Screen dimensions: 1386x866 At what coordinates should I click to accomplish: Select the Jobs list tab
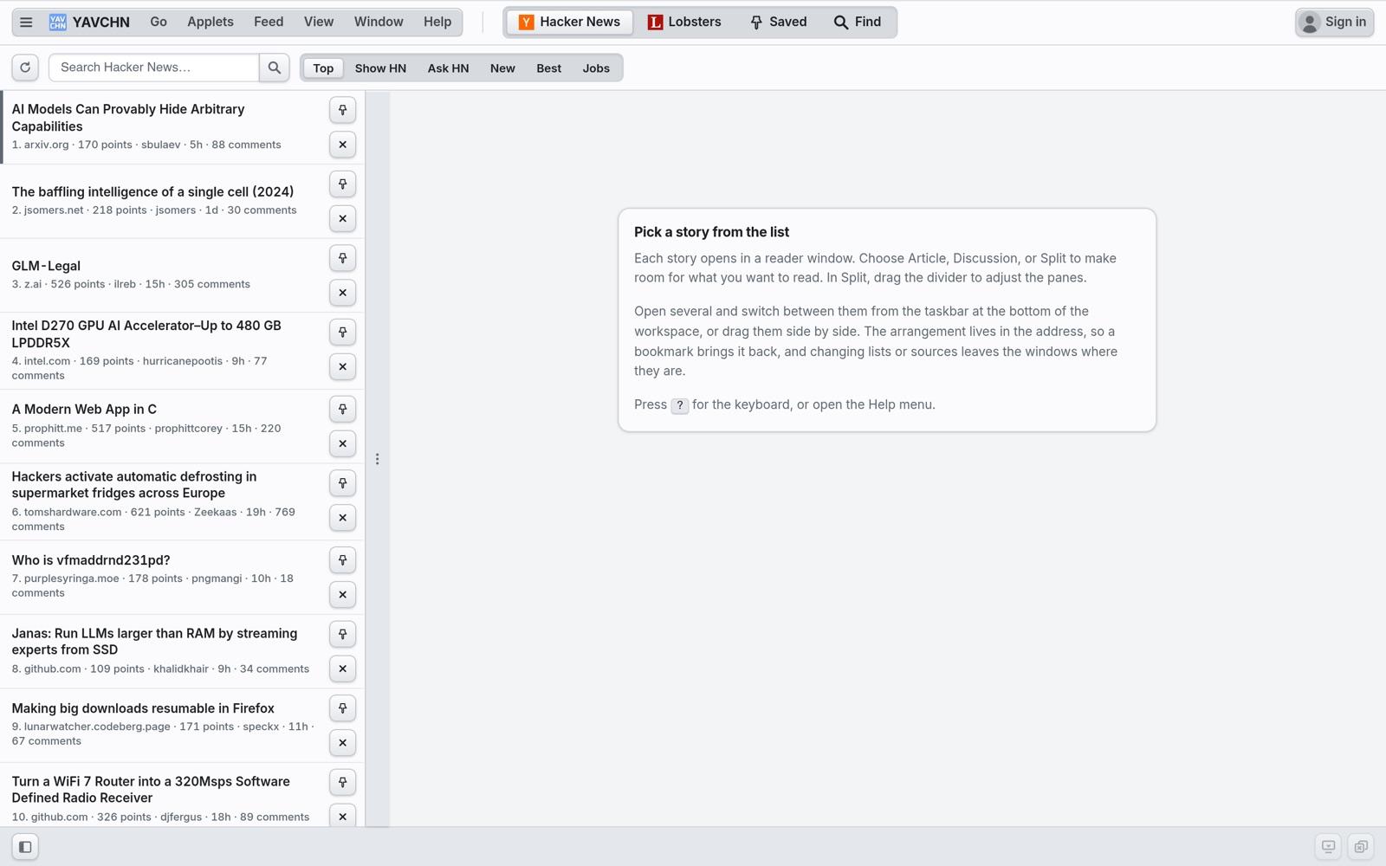click(x=596, y=68)
